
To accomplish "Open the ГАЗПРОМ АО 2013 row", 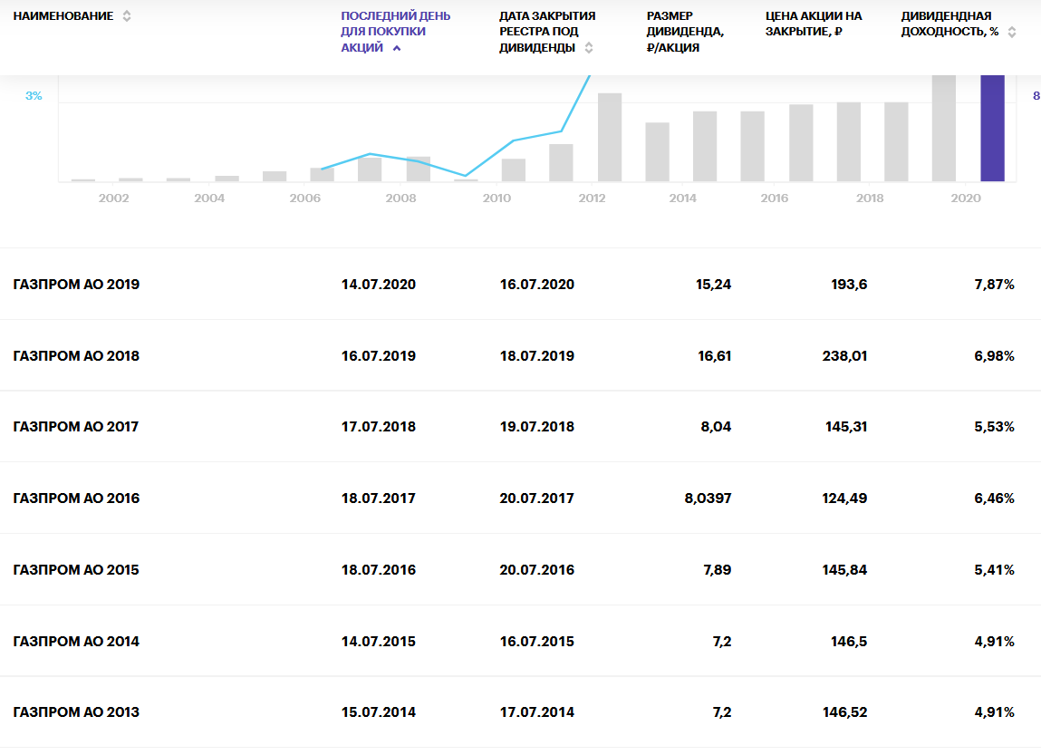I will [x=520, y=711].
